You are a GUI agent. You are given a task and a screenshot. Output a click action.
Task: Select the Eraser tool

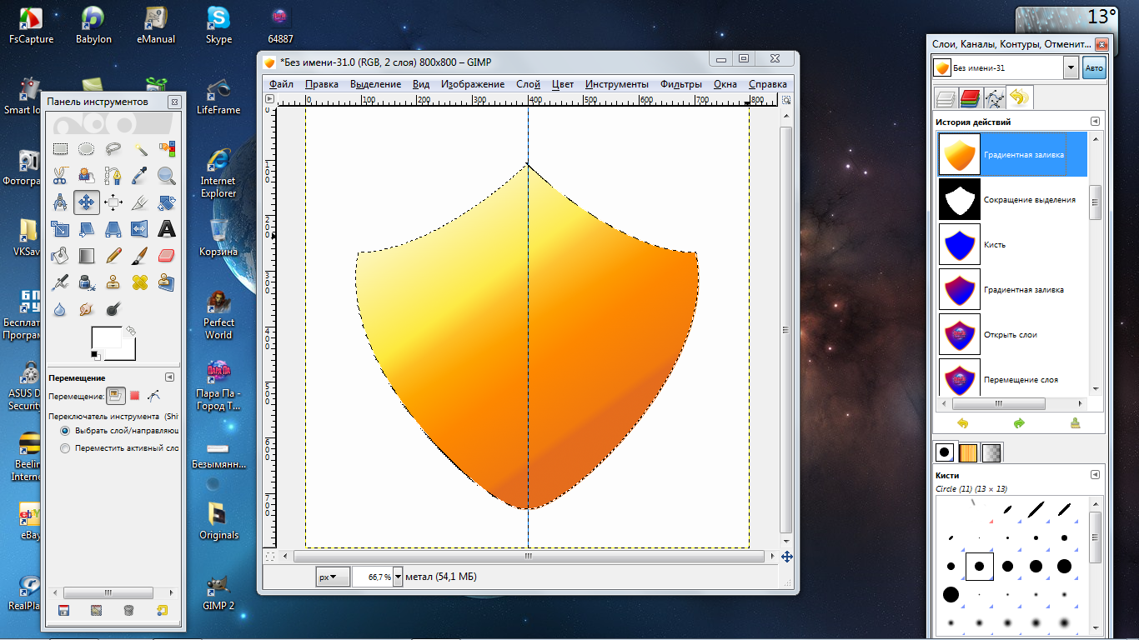coord(167,255)
